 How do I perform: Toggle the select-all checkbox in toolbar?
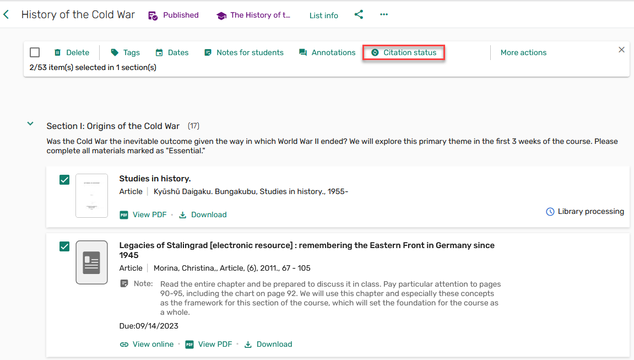coord(35,52)
